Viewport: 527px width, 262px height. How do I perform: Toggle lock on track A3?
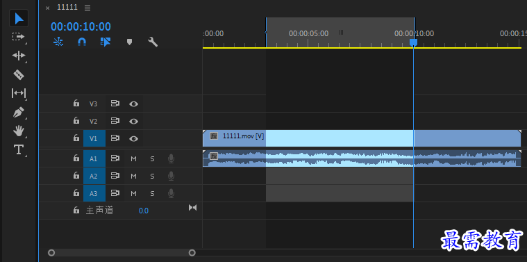click(76, 193)
